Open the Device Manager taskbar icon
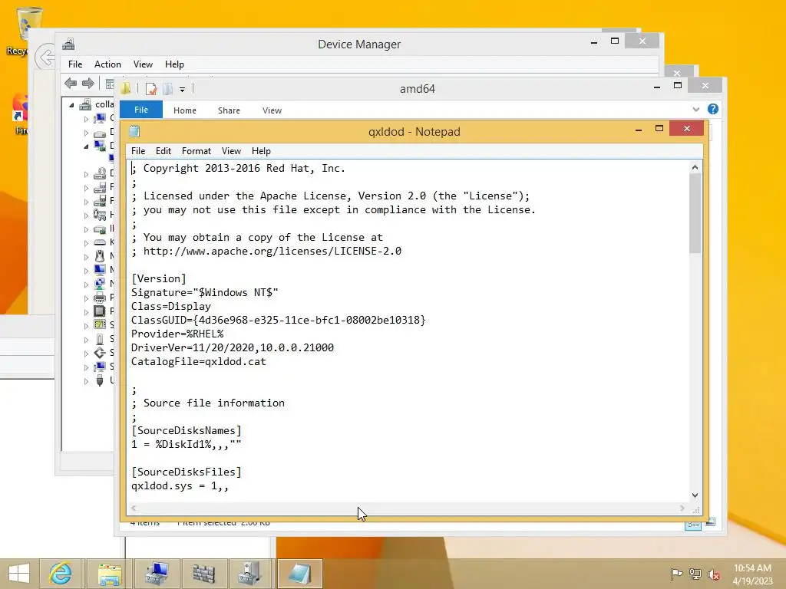Screen dimensions: 786x589 pyautogui.click(x=251, y=574)
